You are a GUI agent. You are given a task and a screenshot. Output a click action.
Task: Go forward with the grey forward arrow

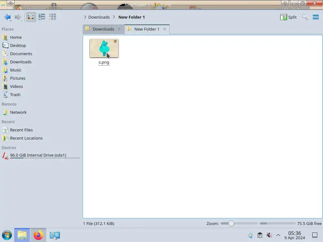18,17
